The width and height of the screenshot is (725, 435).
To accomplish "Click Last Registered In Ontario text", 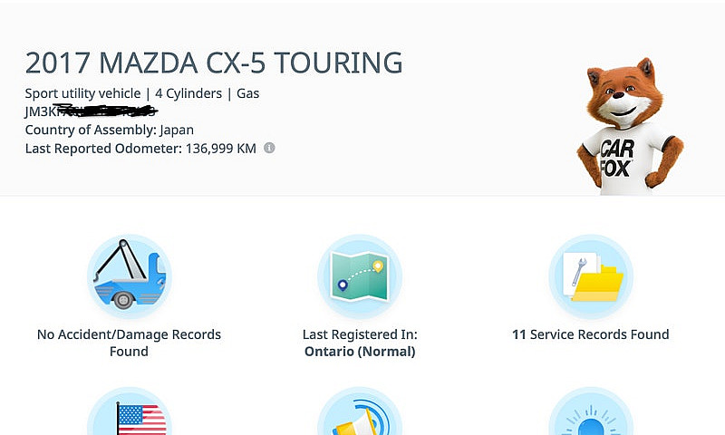I will (x=360, y=343).
